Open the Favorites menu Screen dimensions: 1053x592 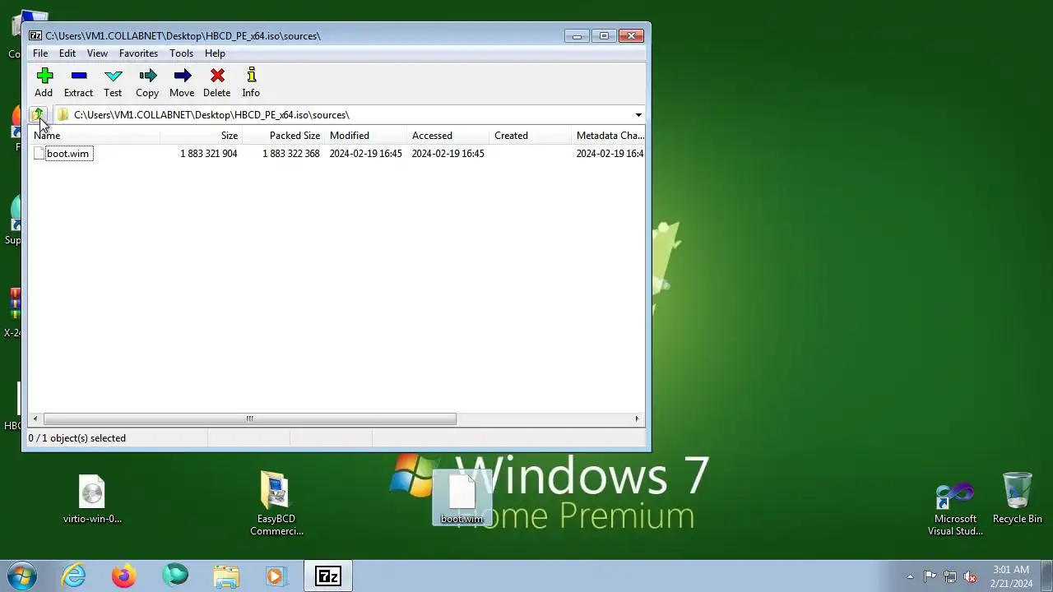pos(138,53)
